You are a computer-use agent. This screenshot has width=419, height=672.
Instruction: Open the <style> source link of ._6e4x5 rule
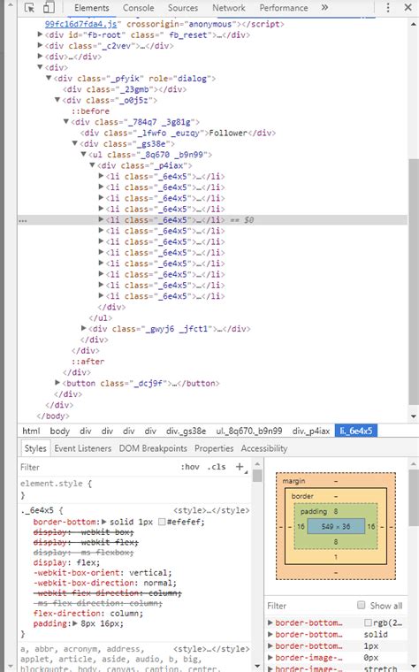[211, 510]
